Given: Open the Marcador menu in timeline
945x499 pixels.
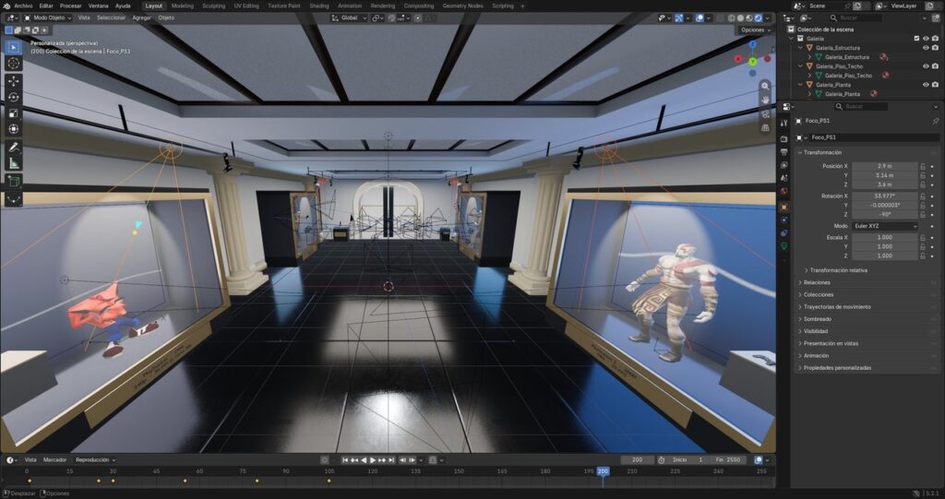Looking at the screenshot, I should 54,460.
